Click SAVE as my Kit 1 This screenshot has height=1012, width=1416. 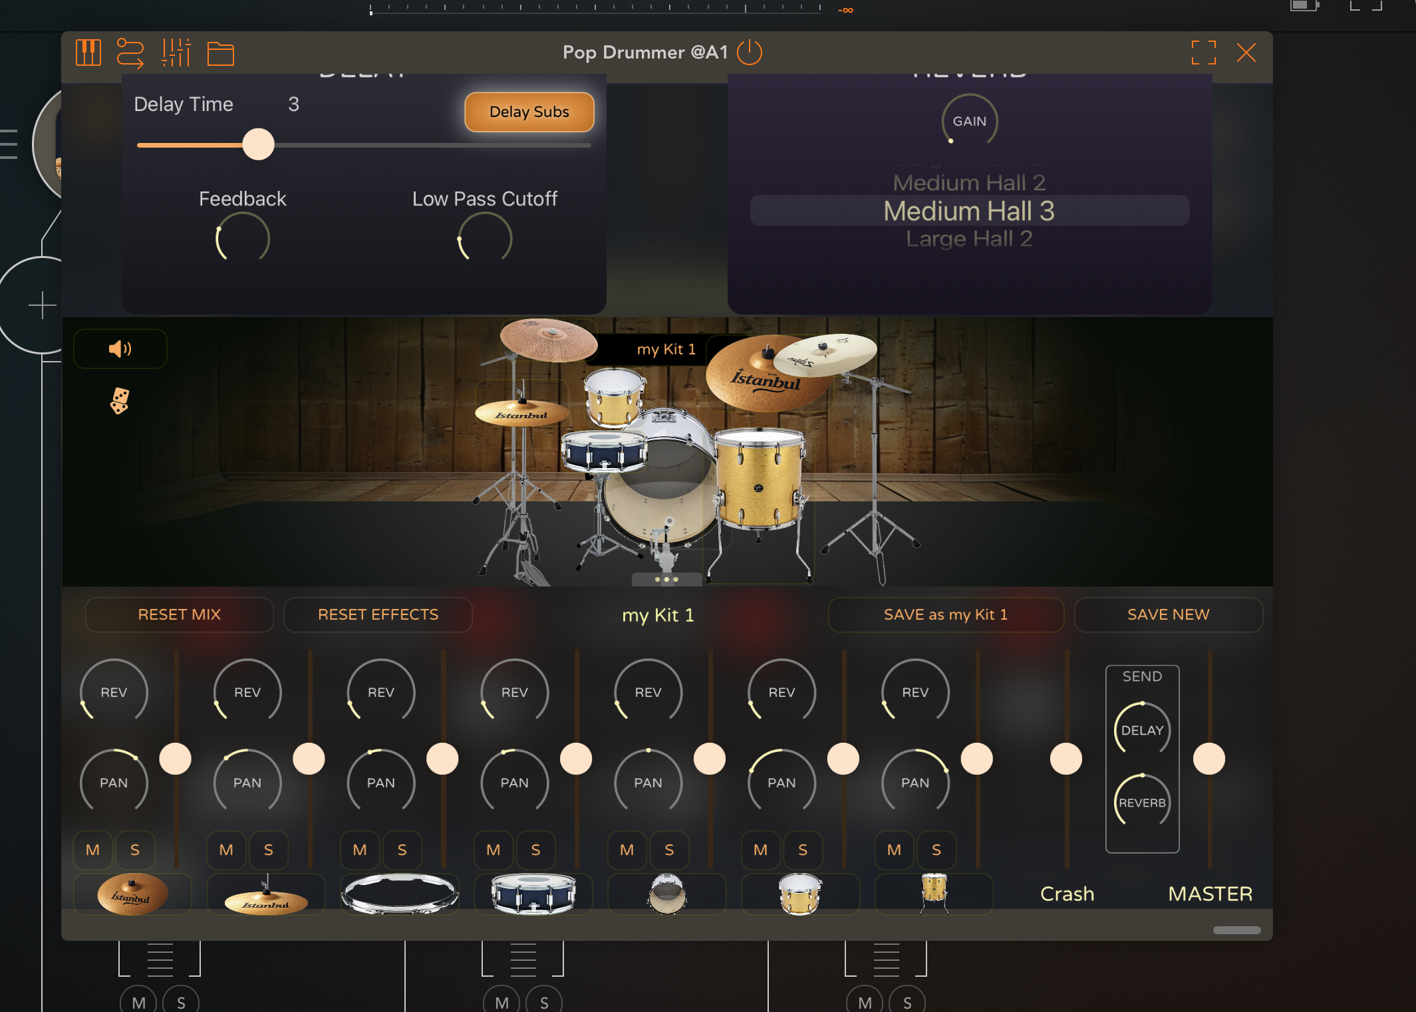pos(945,614)
